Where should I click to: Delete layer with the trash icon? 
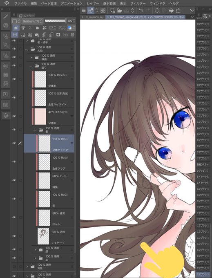pyautogui.click(x=72, y=35)
